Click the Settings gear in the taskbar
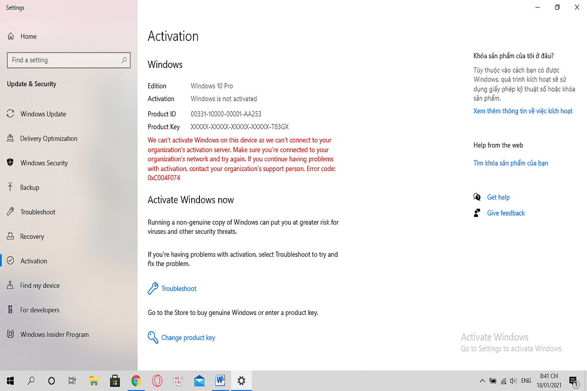Screen dimensions: 587x391 tap(241, 380)
